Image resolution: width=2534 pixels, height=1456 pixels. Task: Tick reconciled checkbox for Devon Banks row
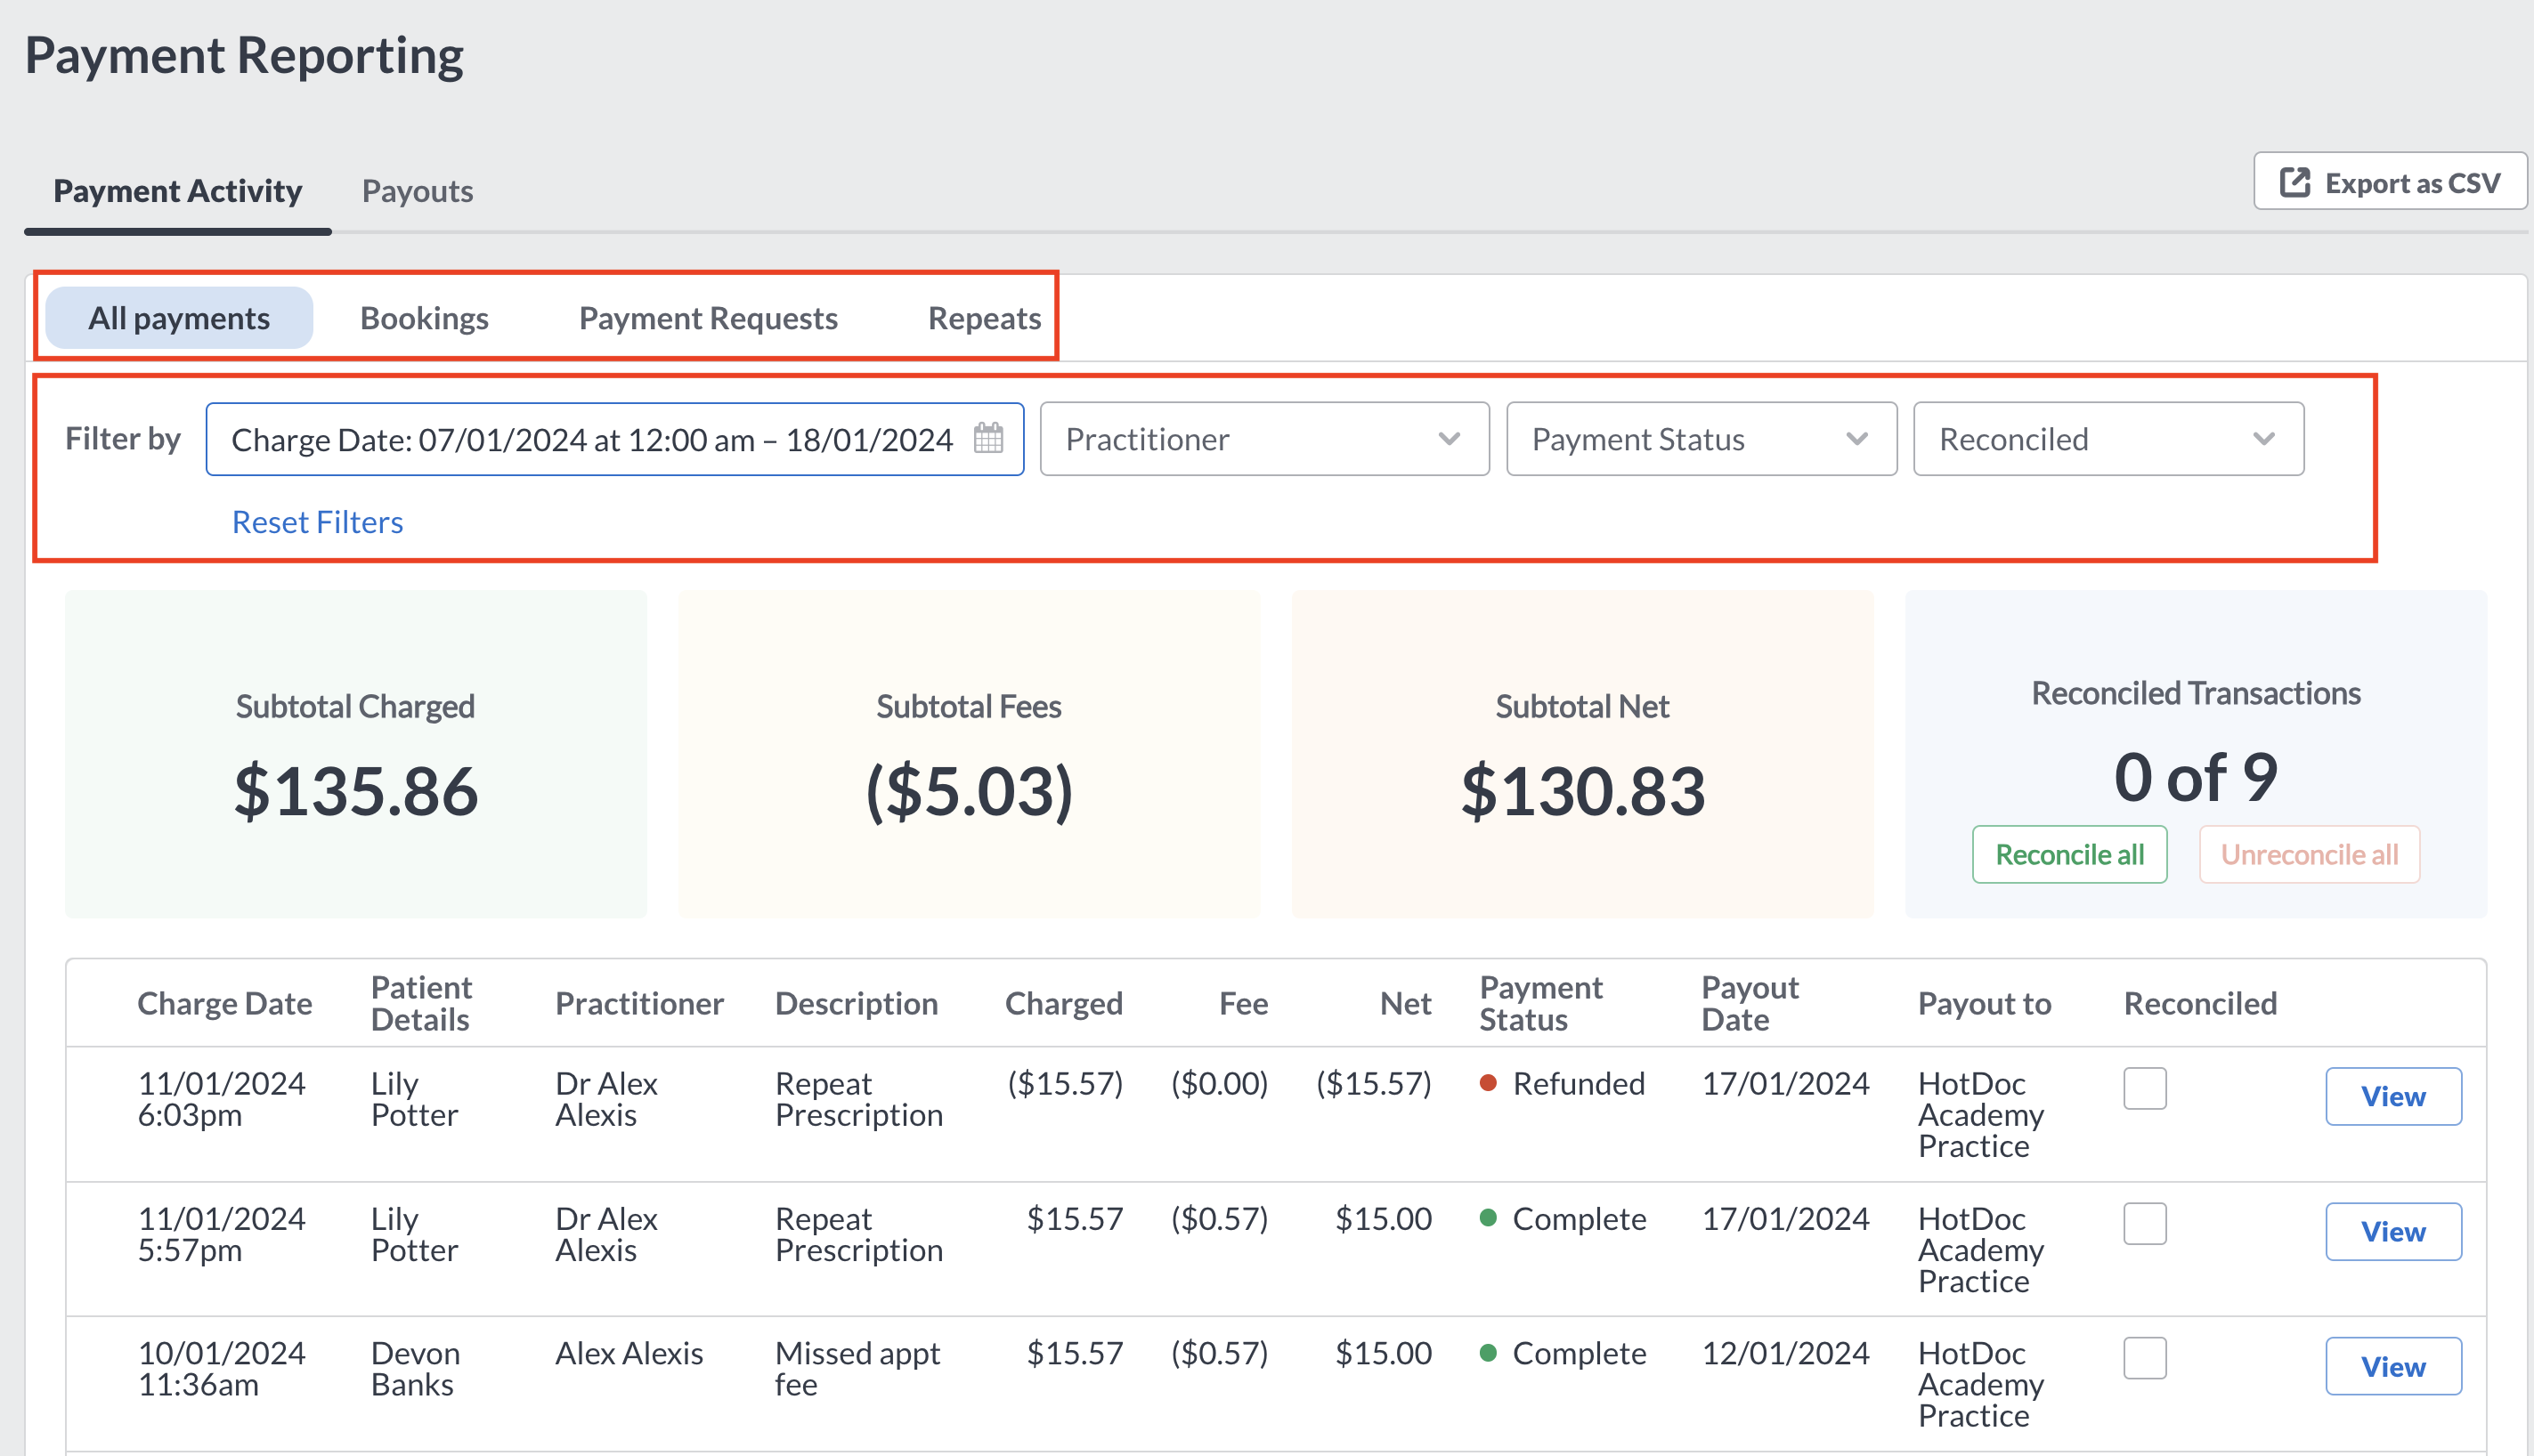(2144, 1358)
